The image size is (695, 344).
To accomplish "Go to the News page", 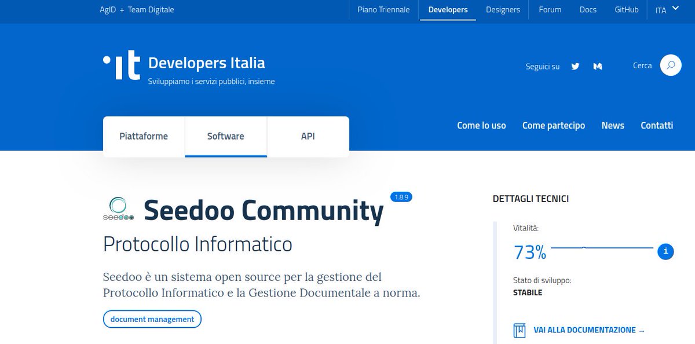I will tap(613, 126).
